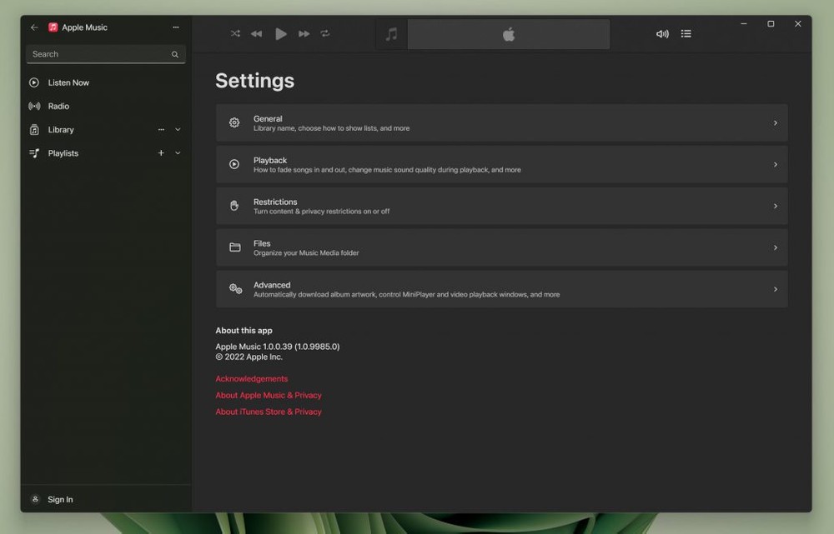Image resolution: width=834 pixels, height=534 pixels.
Task: Click the Library music box icon
Action: click(34, 130)
